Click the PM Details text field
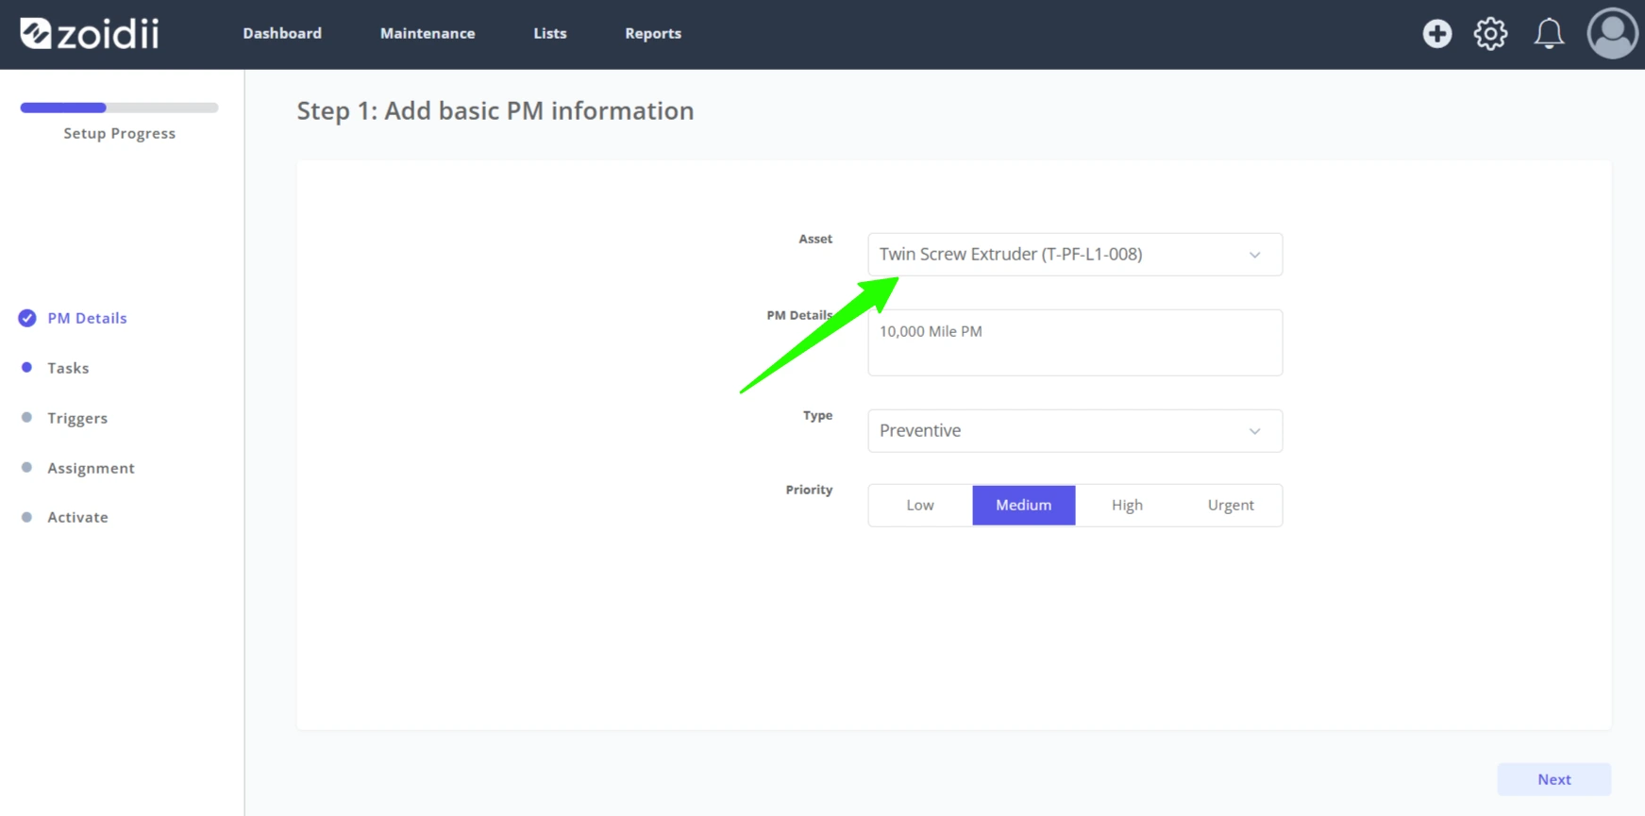This screenshot has height=816, width=1645. pos(1075,342)
